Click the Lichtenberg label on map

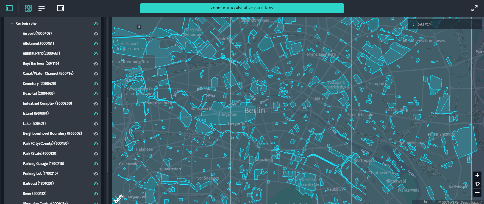(x=397, y=109)
